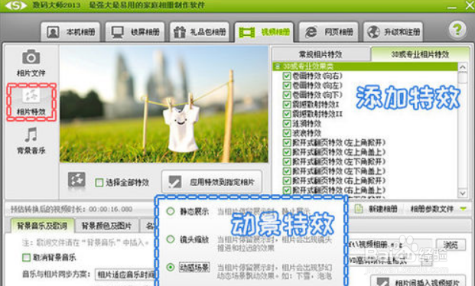Click the portrait icon on 本机相册 tab
Image resolution: width=475 pixels, height=286 pixels.
(x=53, y=32)
